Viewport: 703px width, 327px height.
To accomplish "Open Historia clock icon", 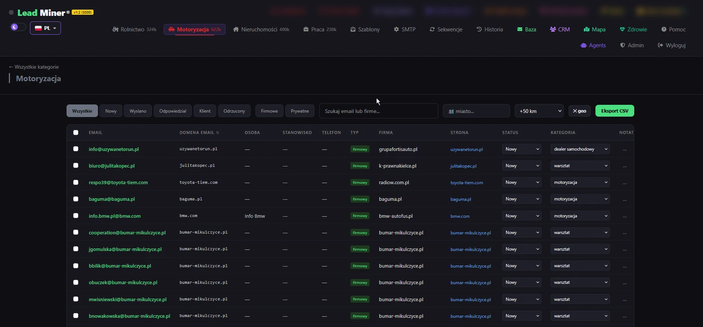I will click(x=479, y=30).
